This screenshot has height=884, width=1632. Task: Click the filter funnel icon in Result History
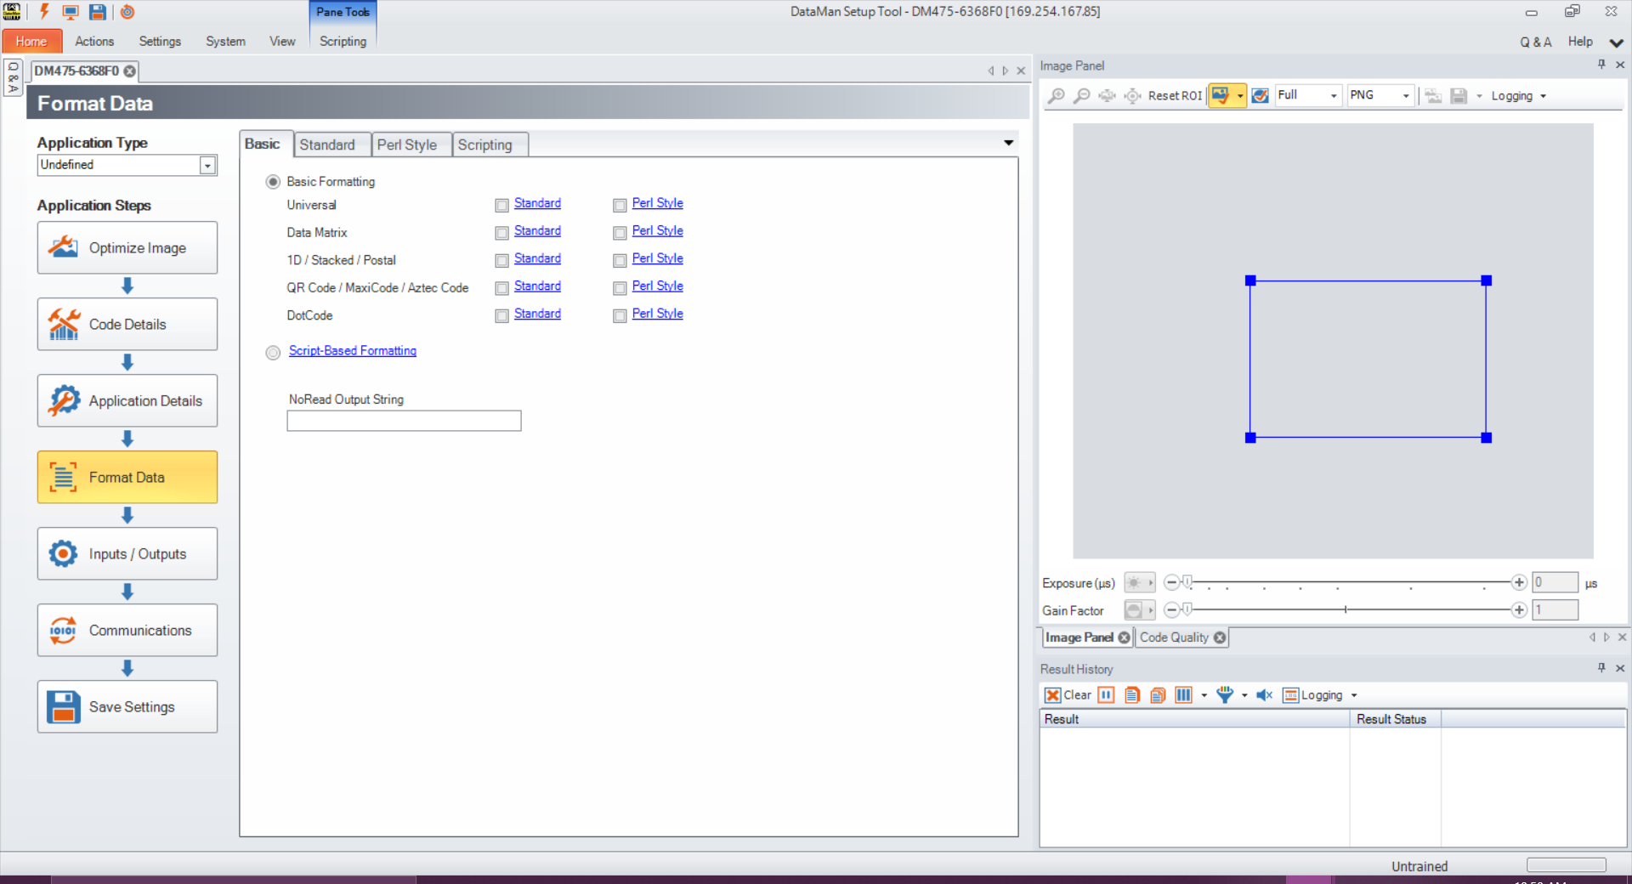1225,695
